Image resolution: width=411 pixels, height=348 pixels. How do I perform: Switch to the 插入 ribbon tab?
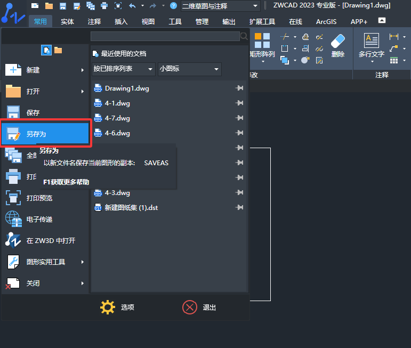[121, 21]
